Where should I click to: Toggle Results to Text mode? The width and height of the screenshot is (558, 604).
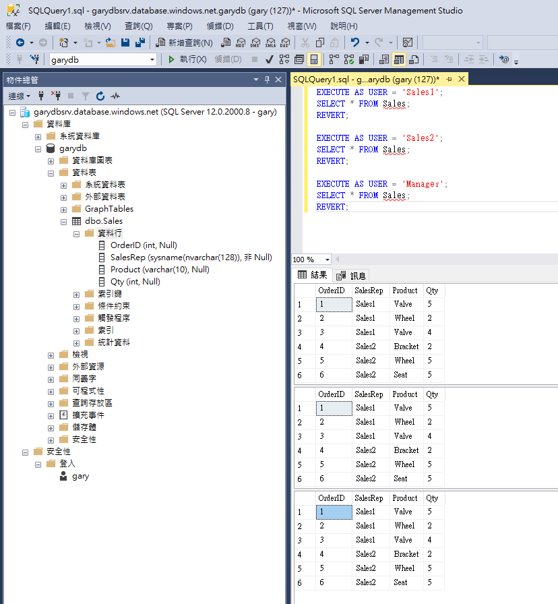coord(384,59)
